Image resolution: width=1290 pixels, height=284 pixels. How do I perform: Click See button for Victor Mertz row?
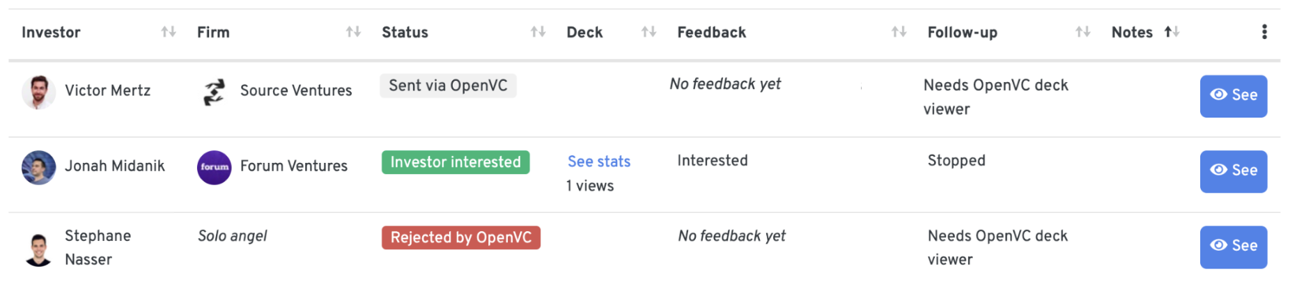[1234, 96]
